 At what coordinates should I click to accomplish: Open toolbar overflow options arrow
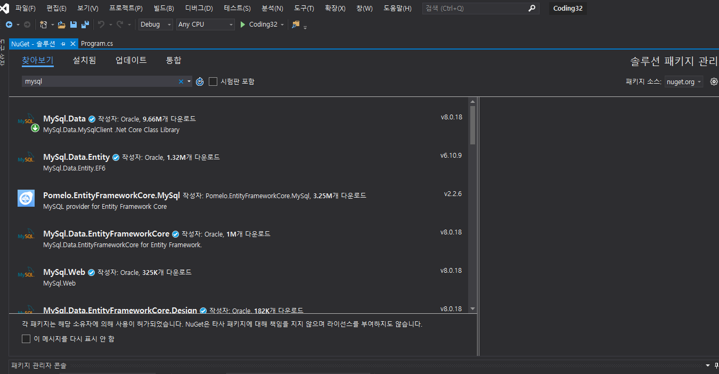[305, 27]
